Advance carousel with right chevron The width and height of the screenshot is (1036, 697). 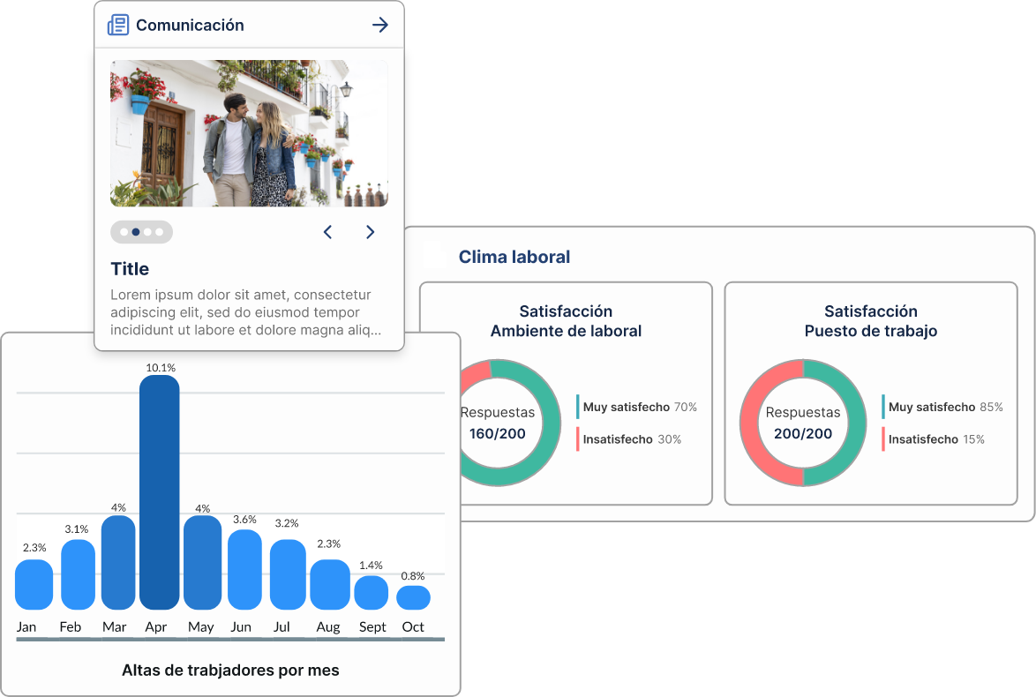(370, 232)
